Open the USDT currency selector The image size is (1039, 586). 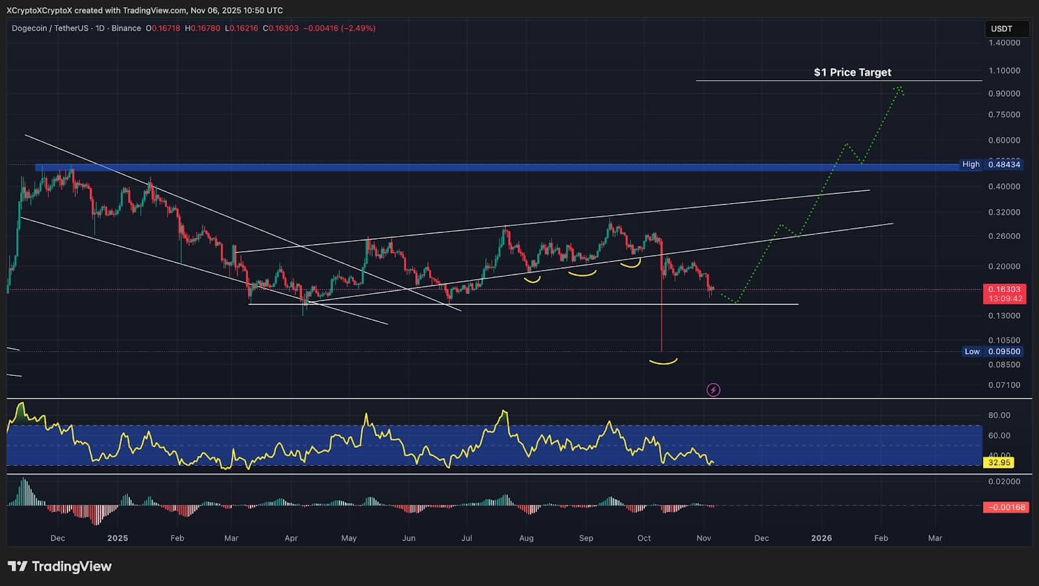click(x=1001, y=29)
